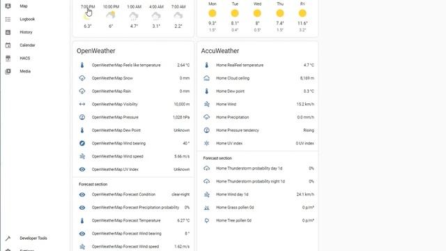446x251 pixels.
Task: Open the Logbook sidebar icon
Action: click(8, 19)
